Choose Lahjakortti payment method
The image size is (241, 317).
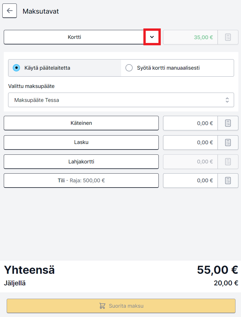point(81,162)
